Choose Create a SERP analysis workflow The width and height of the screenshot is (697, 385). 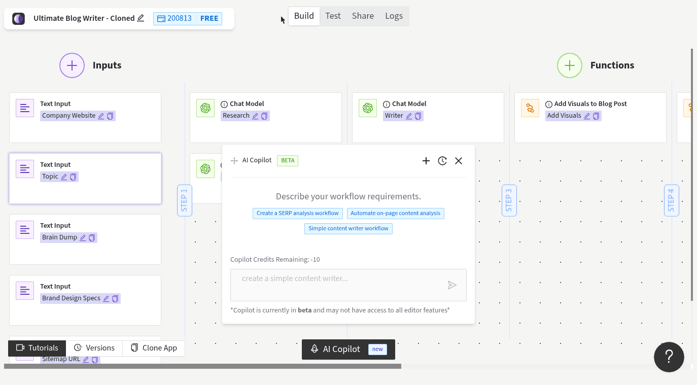click(297, 213)
